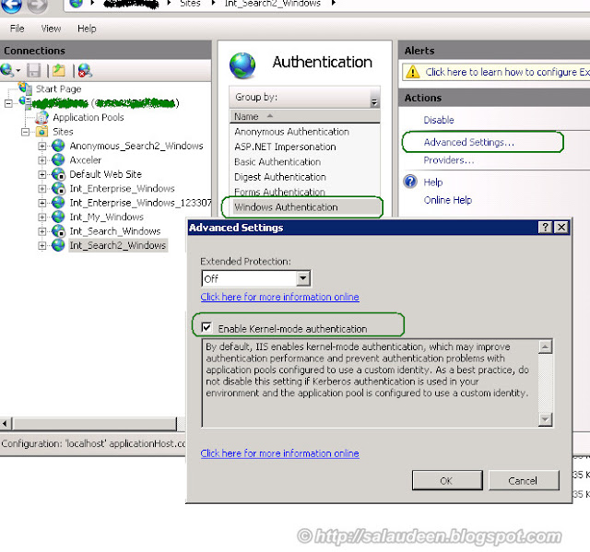Click the dialog's question mark help button

pyautogui.click(x=545, y=227)
